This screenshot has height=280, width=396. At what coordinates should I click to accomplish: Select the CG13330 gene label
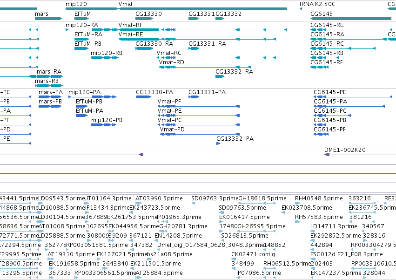click(148, 14)
